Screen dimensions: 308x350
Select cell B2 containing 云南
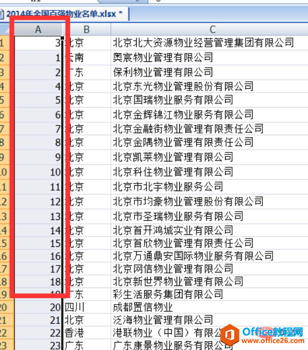[87, 58]
